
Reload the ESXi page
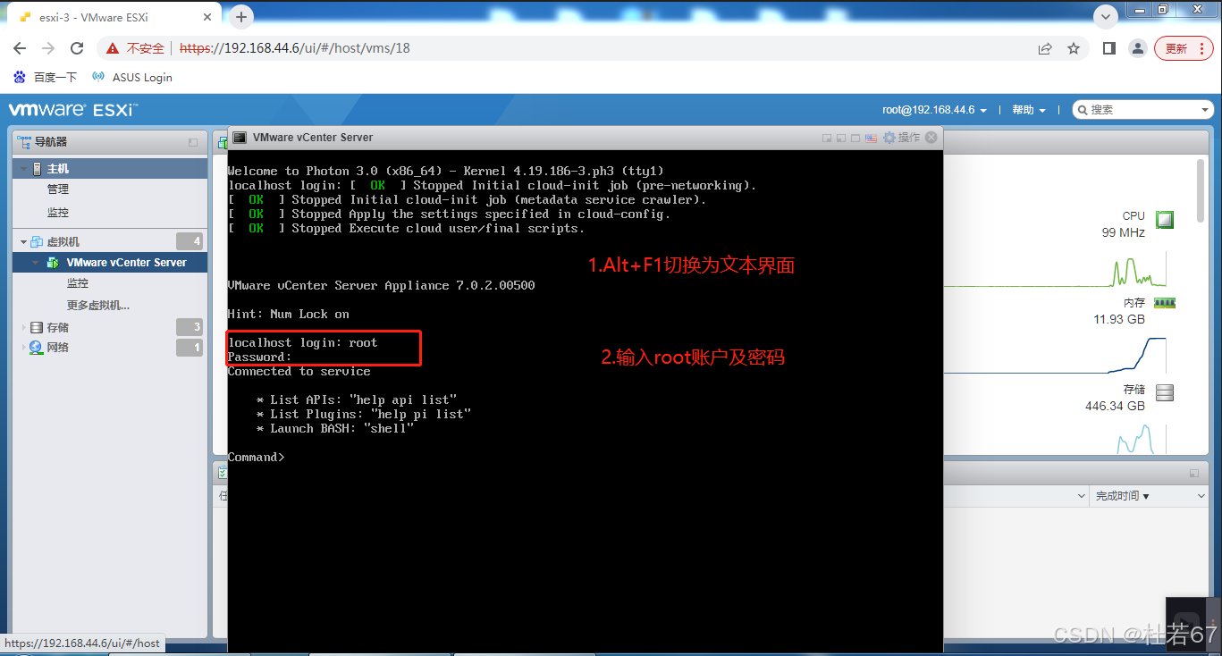[x=77, y=48]
